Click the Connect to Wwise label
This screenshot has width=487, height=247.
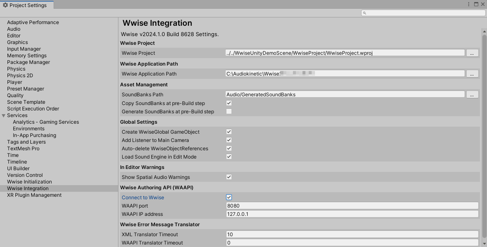pyautogui.click(x=143, y=198)
